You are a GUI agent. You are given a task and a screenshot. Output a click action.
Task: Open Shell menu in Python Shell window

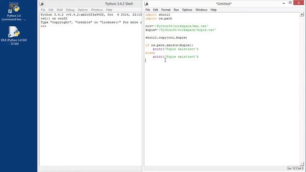pos(59,10)
